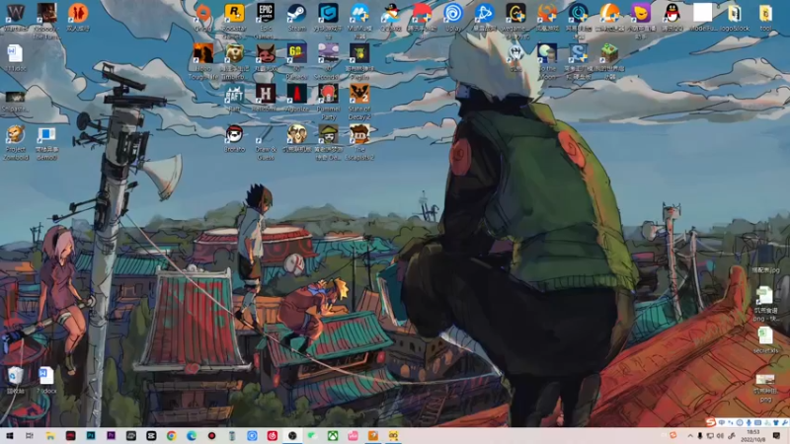Viewport: 790px width, 444px height.
Task: Open the MuMu emulator shortcut
Action: [x=359, y=13]
